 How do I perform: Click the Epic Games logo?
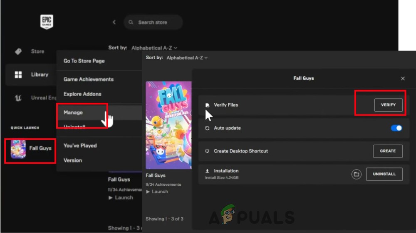click(x=47, y=22)
